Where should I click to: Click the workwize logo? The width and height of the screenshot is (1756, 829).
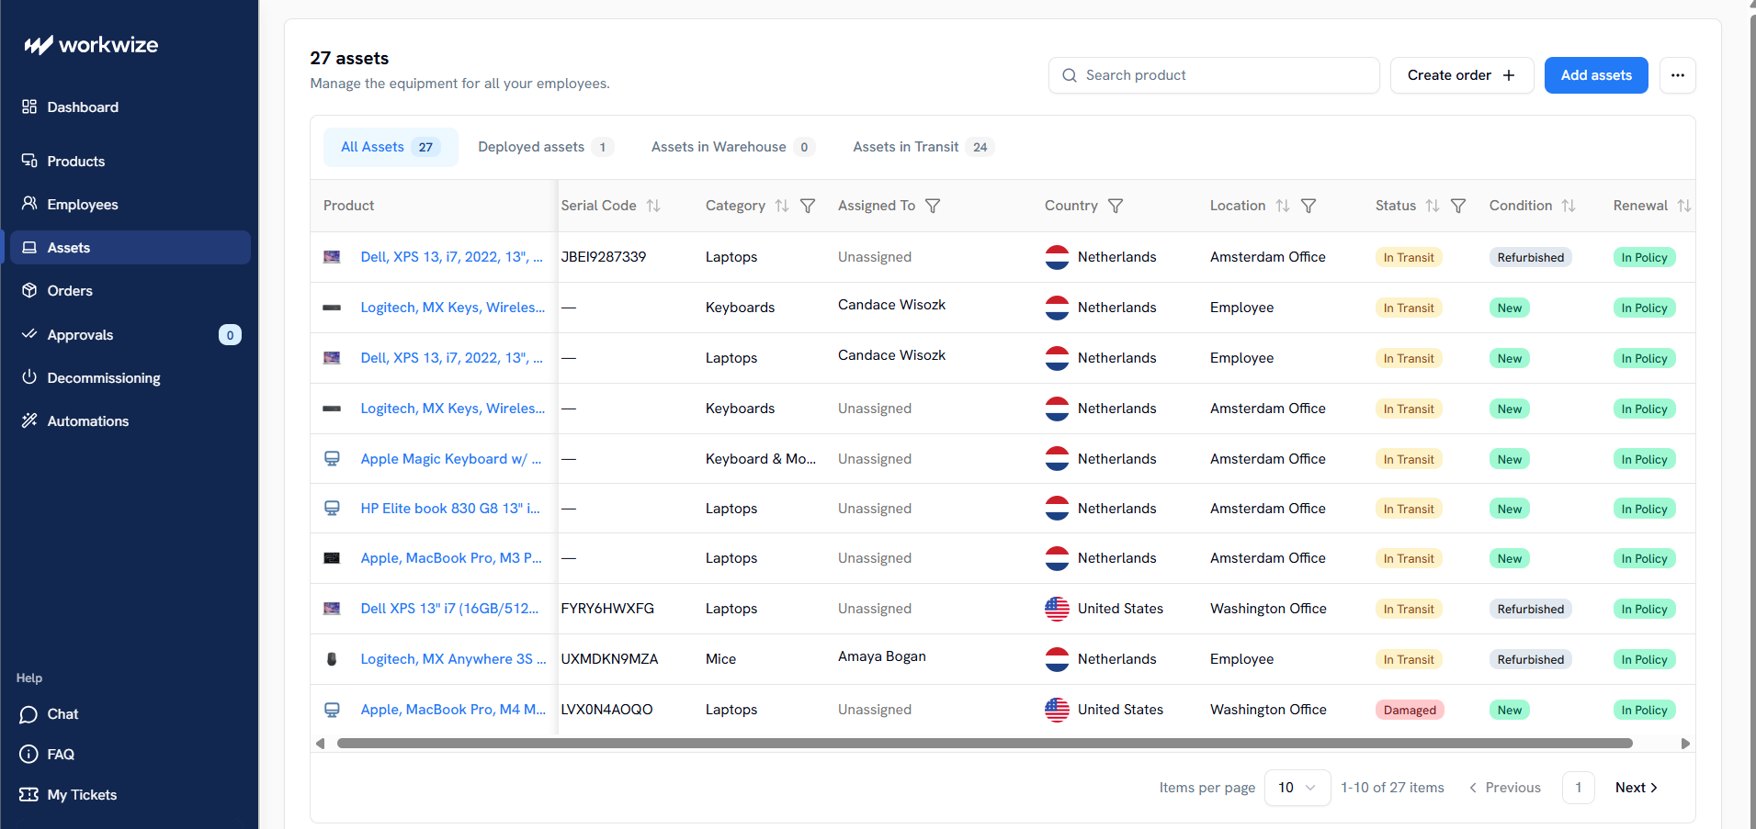point(91,45)
